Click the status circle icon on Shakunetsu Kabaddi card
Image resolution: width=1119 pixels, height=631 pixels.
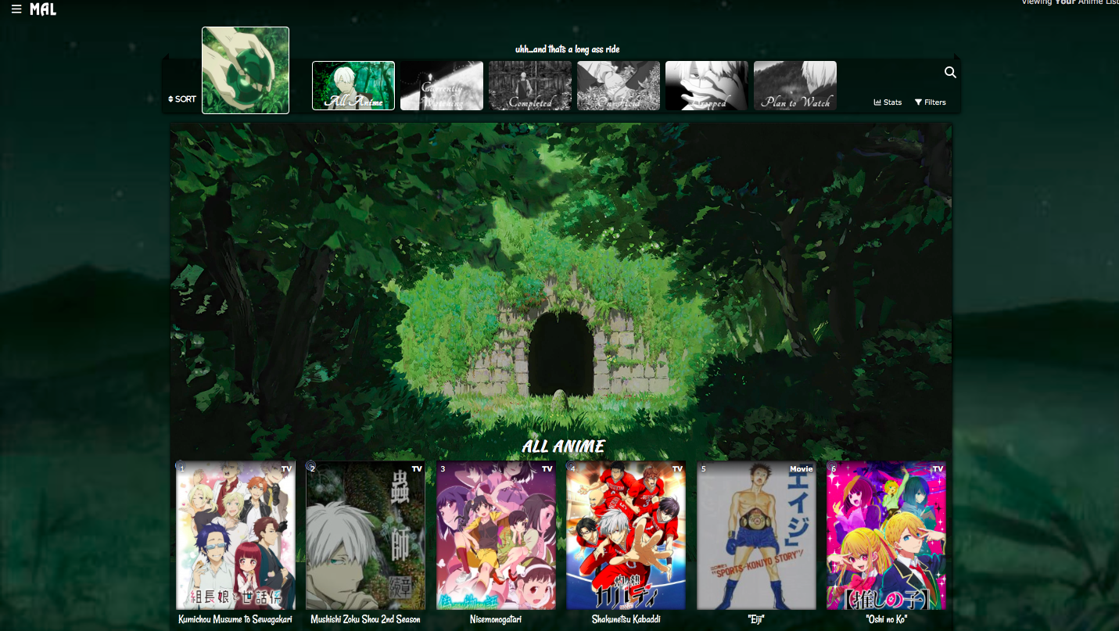[571, 465]
